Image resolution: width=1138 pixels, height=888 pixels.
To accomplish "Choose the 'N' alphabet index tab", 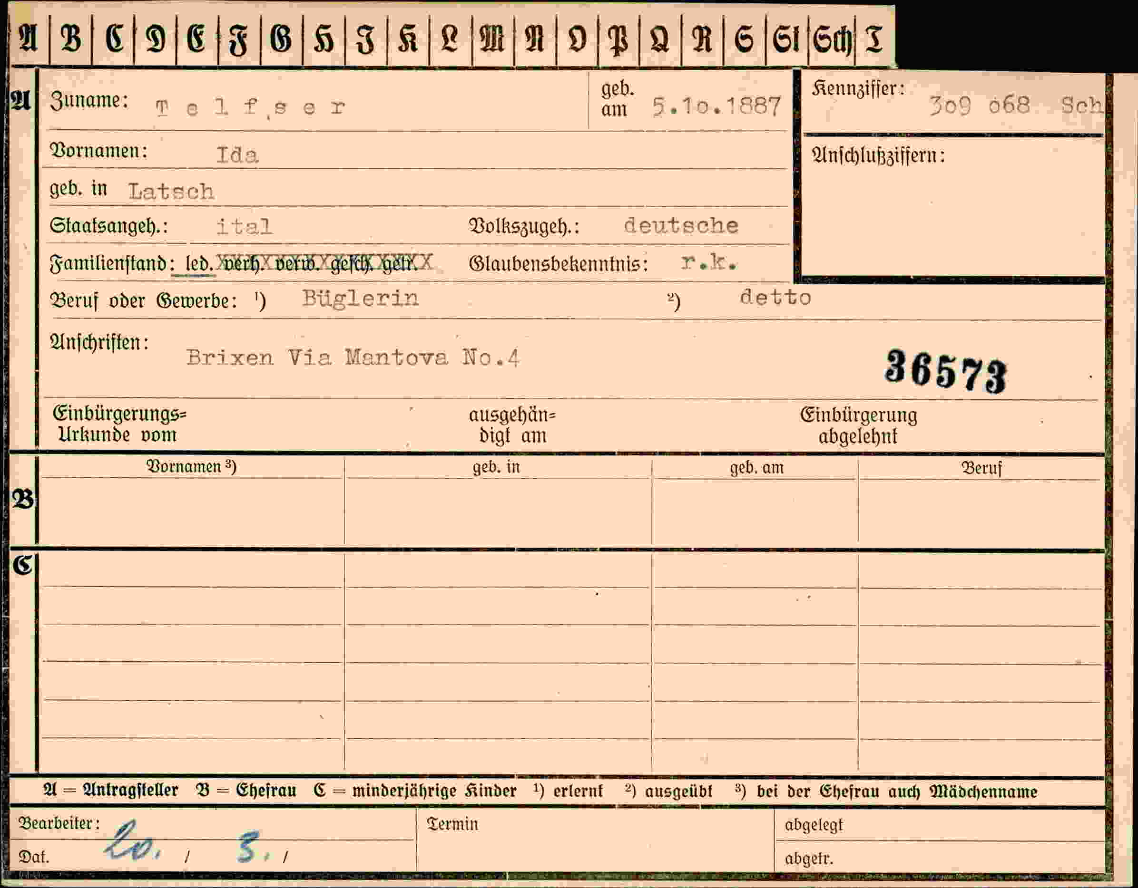I will click(535, 39).
